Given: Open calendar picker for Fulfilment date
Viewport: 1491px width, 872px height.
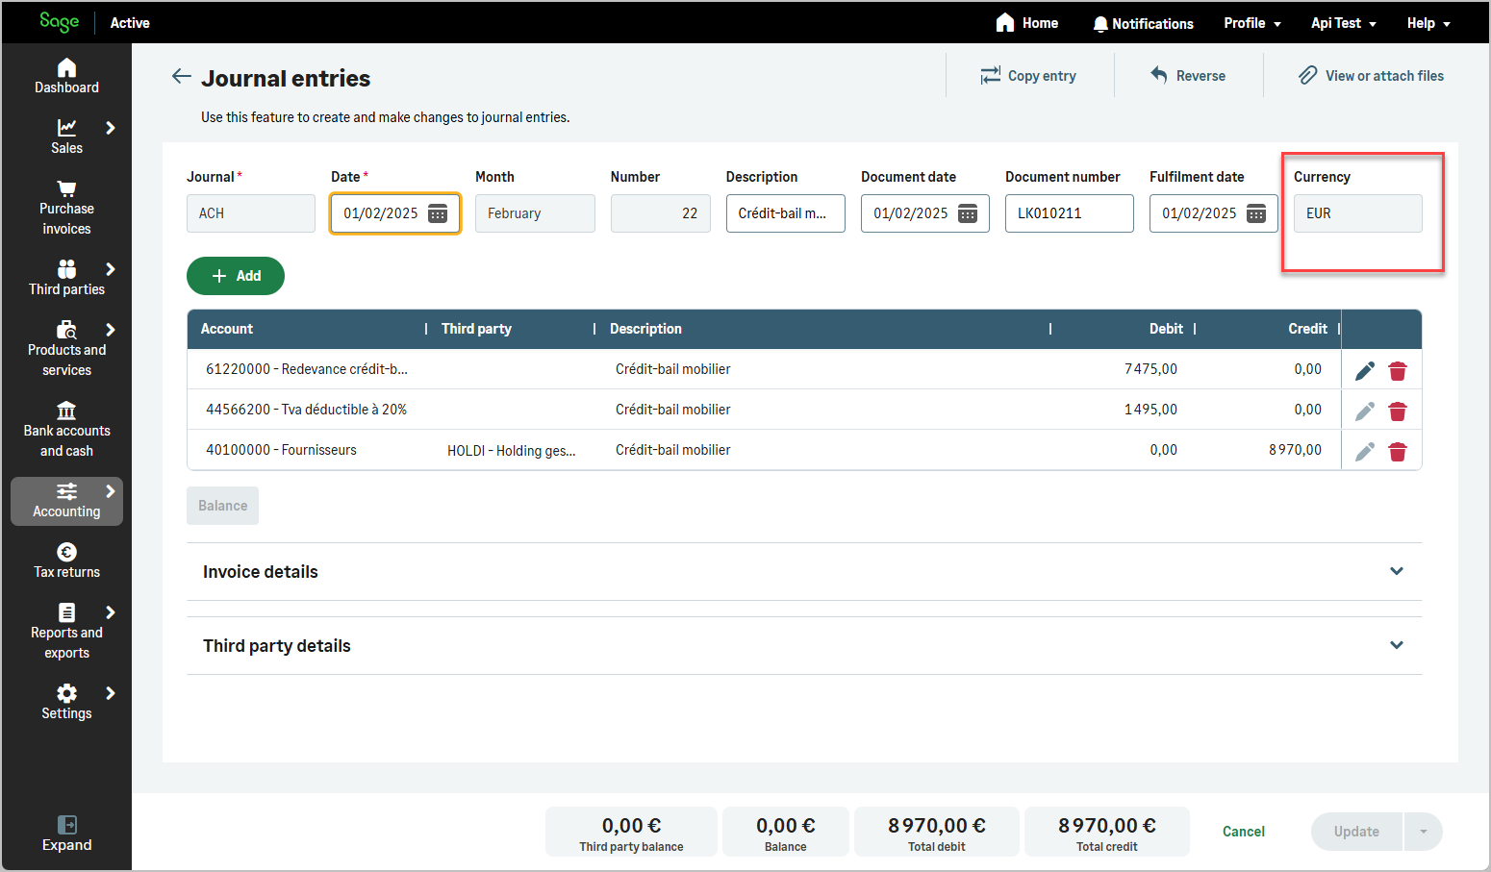Looking at the screenshot, I should click(1256, 213).
